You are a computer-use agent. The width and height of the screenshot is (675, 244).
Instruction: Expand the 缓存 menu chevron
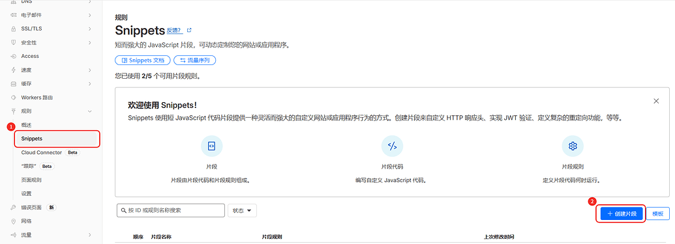(x=89, y=84)
